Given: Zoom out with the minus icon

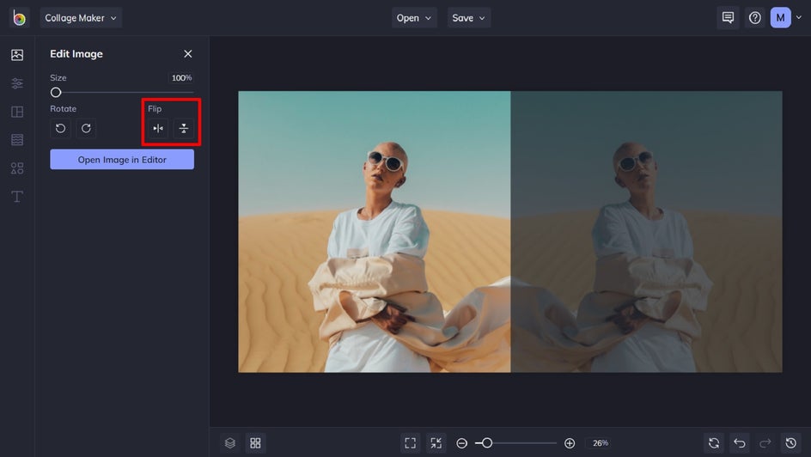Looking at the screenshot, I should [462, 443].
